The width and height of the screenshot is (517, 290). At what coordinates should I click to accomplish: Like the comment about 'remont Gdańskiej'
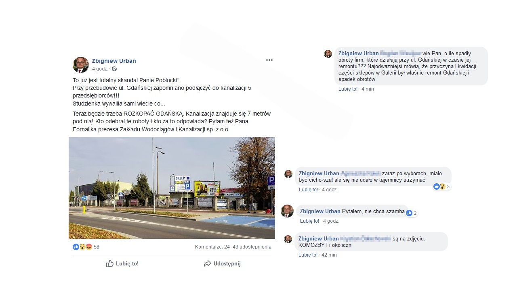pyautogui.click(x=348, y=89)
